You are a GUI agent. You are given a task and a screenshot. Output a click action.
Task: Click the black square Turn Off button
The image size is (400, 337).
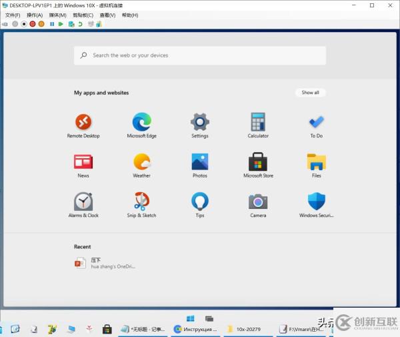[x=24, y=24]
